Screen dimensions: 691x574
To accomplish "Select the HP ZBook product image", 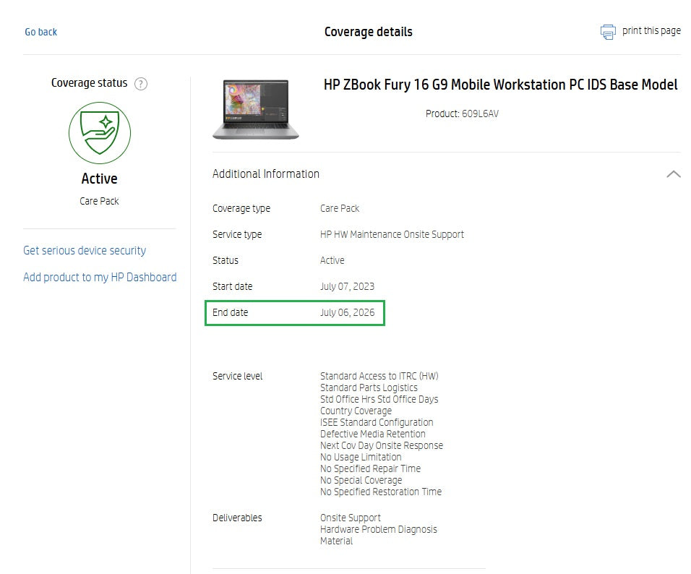I will tap(255, 109).
